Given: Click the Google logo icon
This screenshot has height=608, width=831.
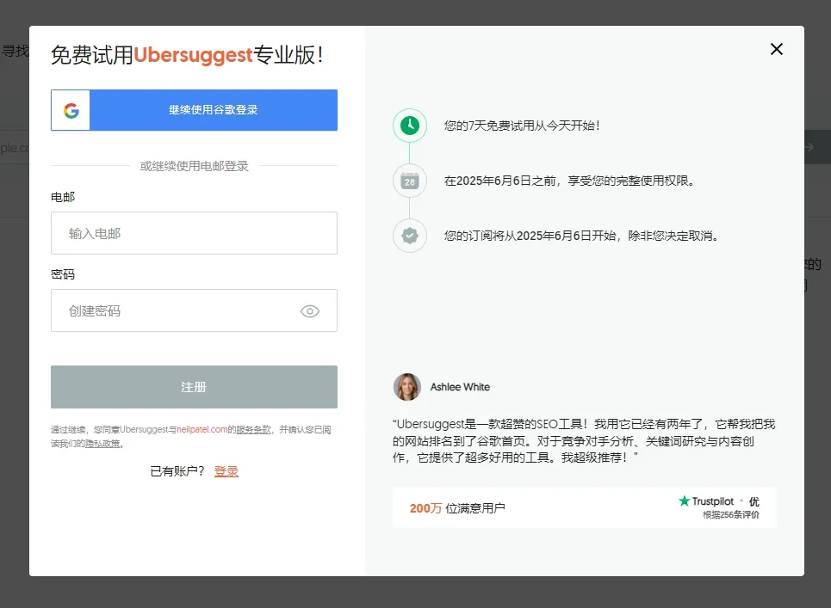Looking at the screenshot, I should tap(71, 110).
